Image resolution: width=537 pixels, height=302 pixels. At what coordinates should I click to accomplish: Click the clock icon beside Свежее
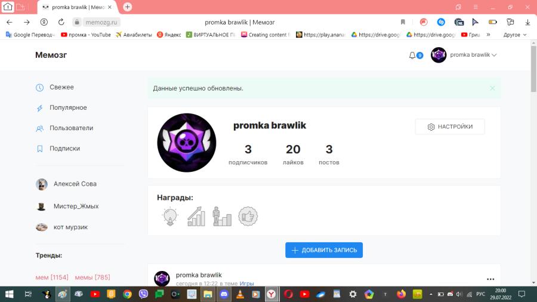point(40,88)
